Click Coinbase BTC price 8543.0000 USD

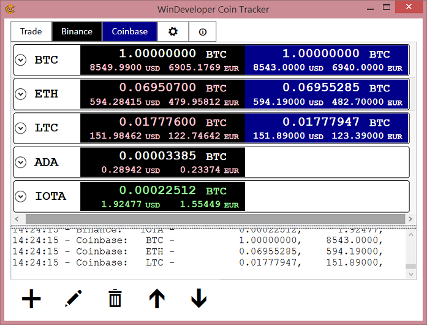pyautogui.click(x=288, y=67)
